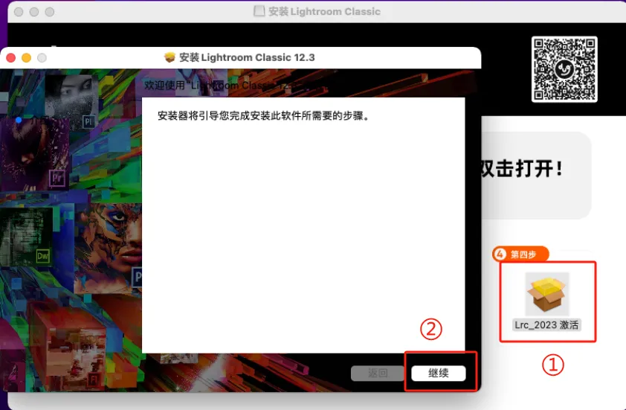
Task: Click the background window's leftmost grey button
Action: (x=19, y=12)
